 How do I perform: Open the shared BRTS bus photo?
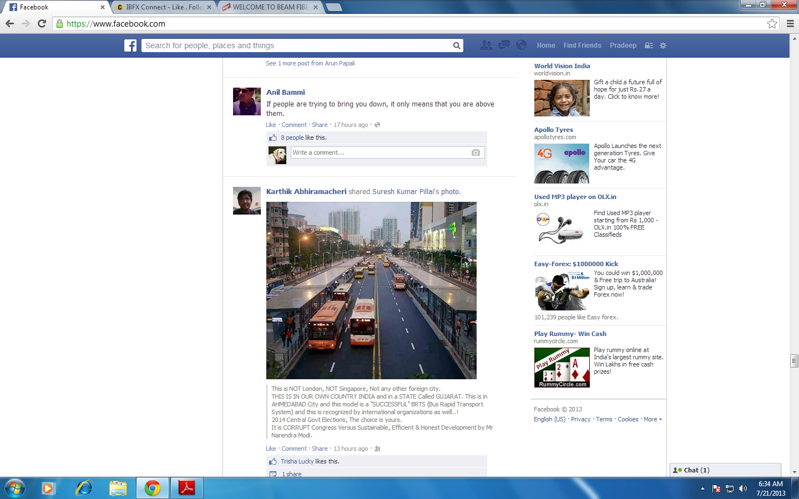(371, 291)
